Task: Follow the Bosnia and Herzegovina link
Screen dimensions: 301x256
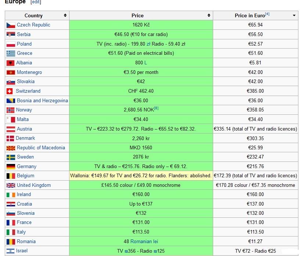Action: pyautogui.click(x=42, y=101)
